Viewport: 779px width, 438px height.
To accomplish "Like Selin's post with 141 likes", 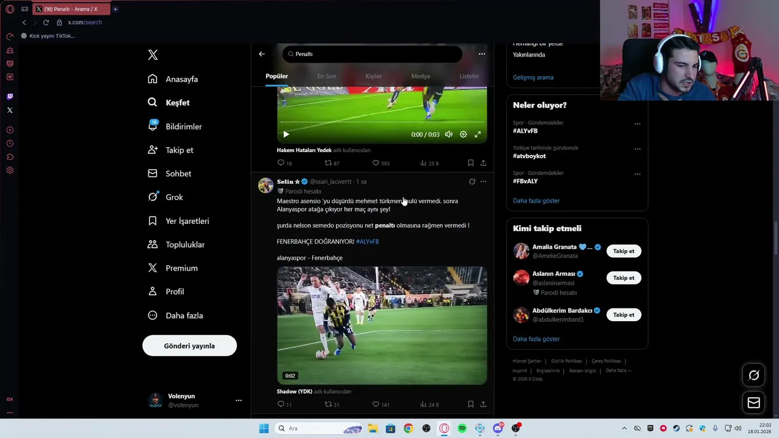I will (380, 405).
